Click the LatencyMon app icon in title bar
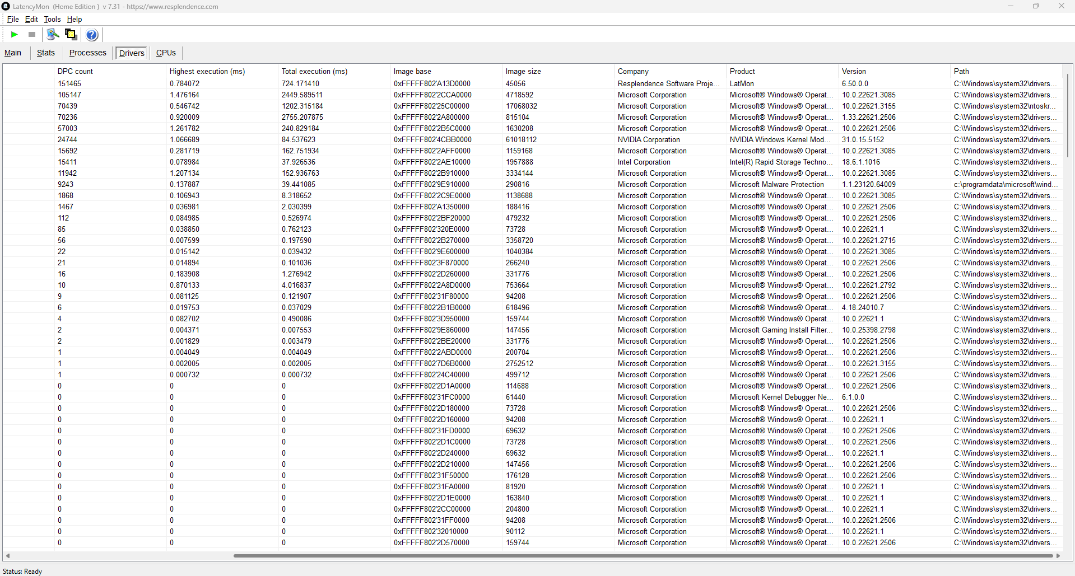The width and height of the screenshot is (1075, 576). (x=6, y=6)
